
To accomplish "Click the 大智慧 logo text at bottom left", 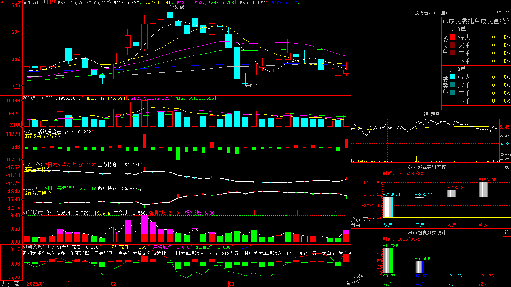I will pyautogui.click(x=10, y=283).
